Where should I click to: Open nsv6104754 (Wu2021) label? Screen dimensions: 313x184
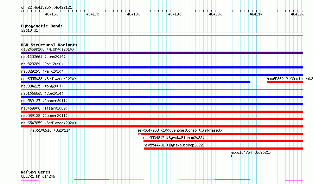point(251,152)
